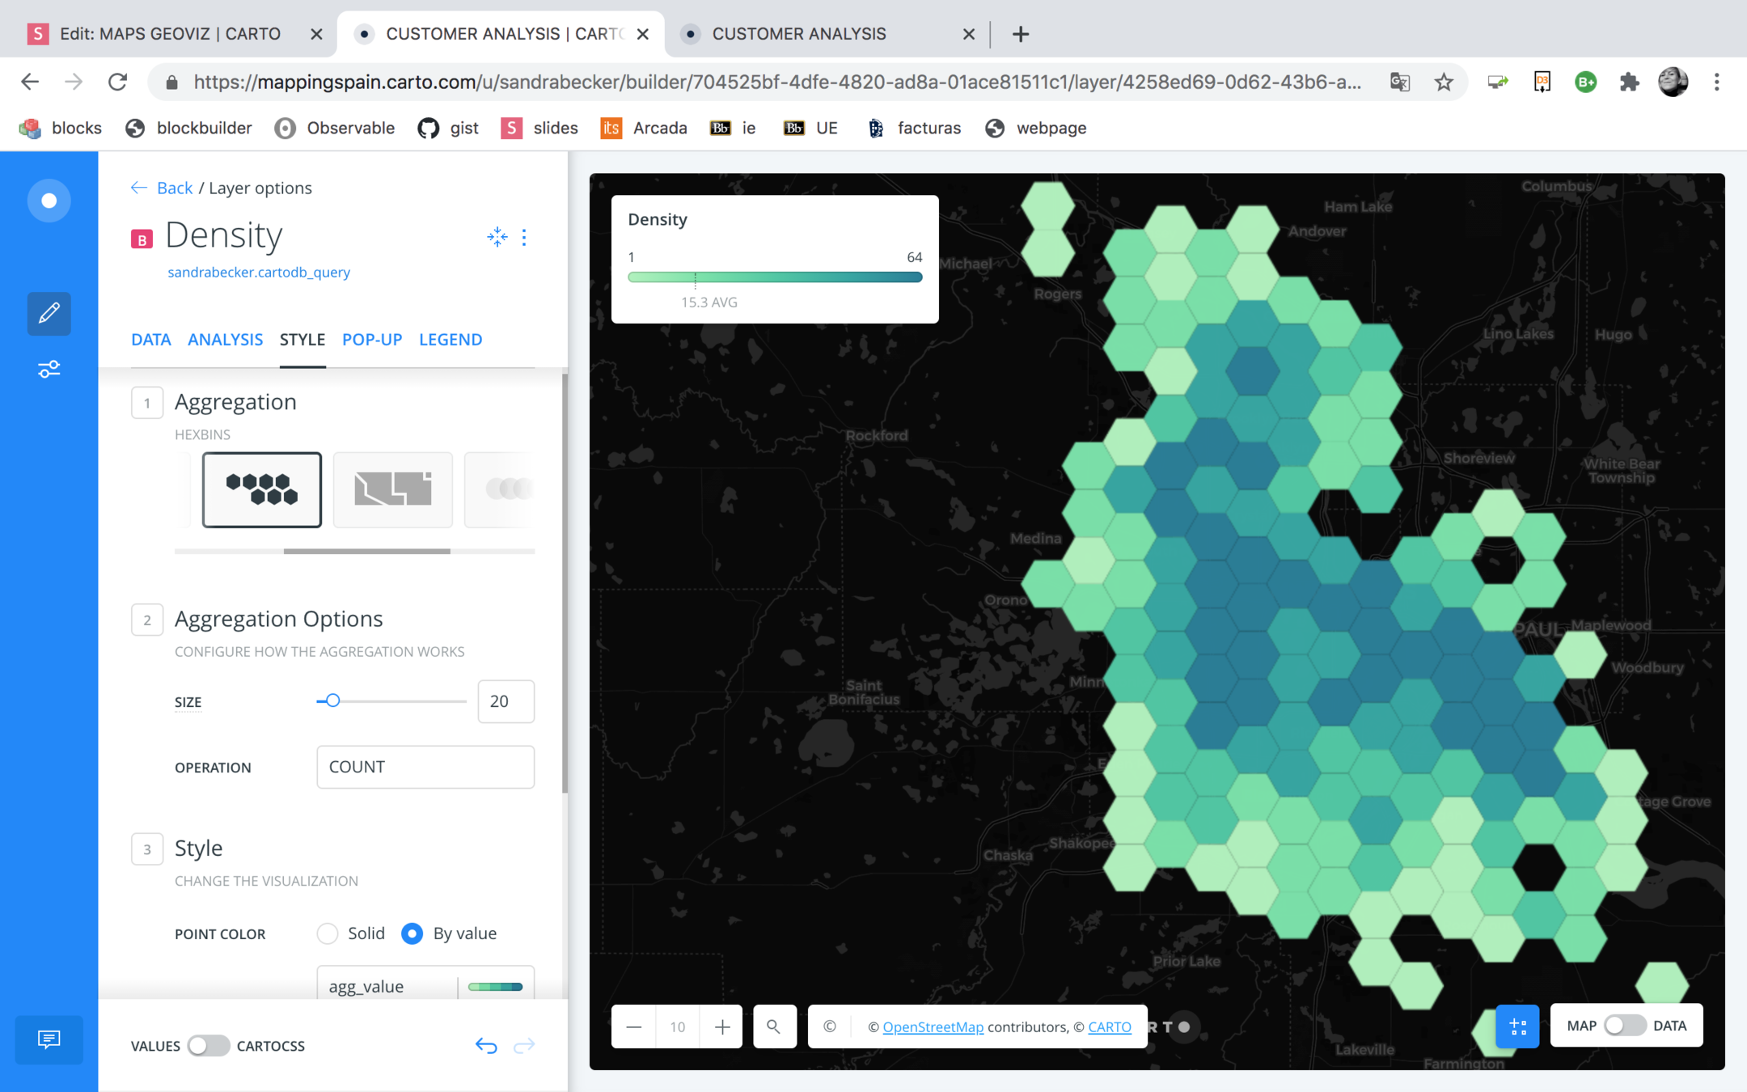Open the color ramp picker next to agg_value
The height and width of the screenshot is (1092, 1747).
[x=496, y=986]
